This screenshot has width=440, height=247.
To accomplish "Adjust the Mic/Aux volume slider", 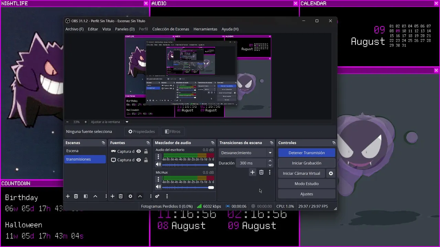I will 188,187.
